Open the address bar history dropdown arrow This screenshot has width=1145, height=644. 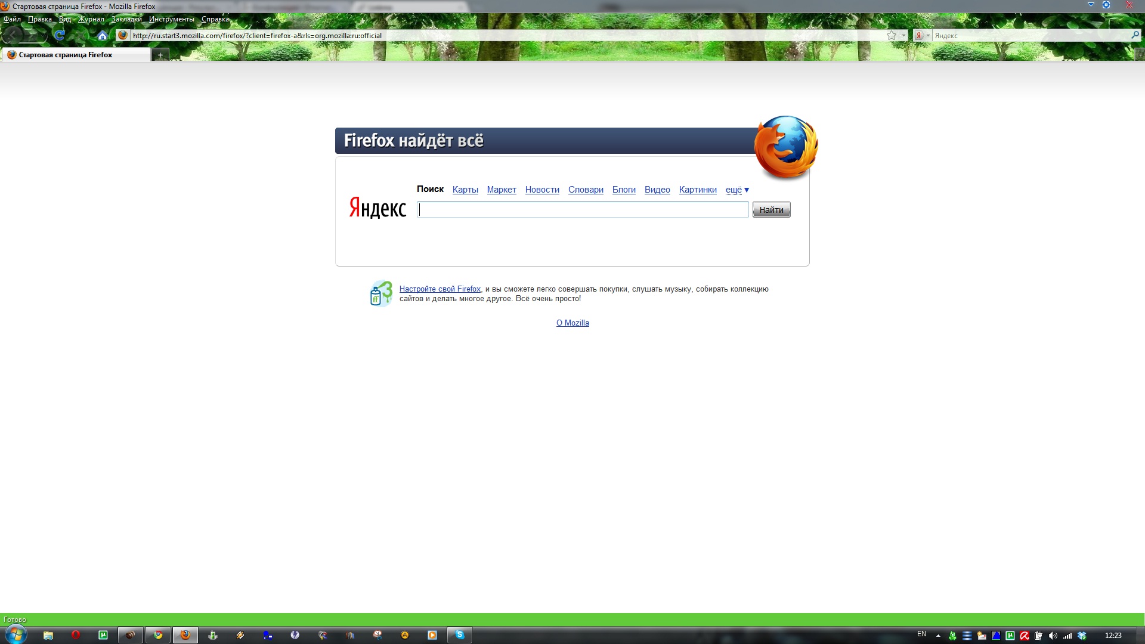coord(903,36)
